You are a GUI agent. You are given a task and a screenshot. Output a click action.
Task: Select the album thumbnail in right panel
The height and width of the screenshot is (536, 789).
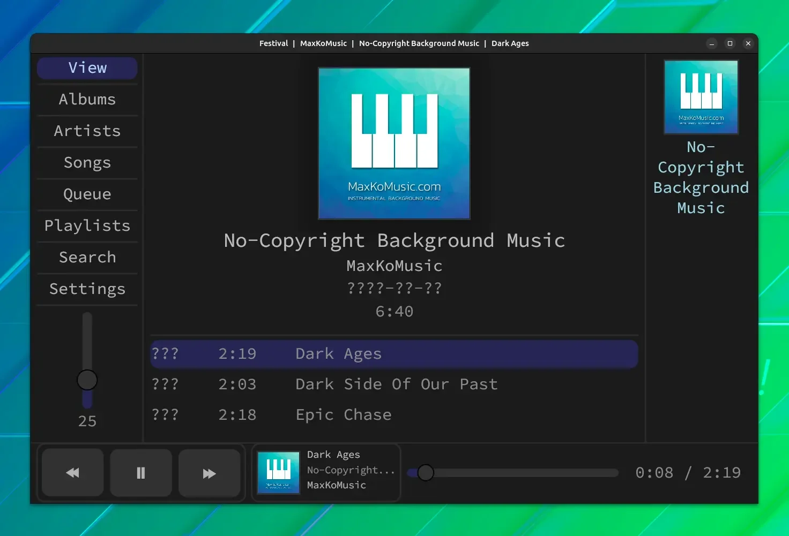point(701,97)
